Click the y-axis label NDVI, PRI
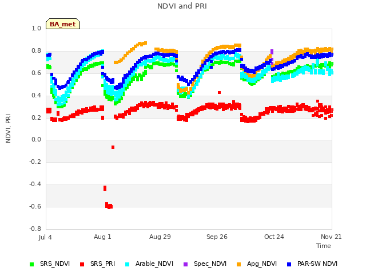Viewport: 366px width, 275px height. point(8,128)
